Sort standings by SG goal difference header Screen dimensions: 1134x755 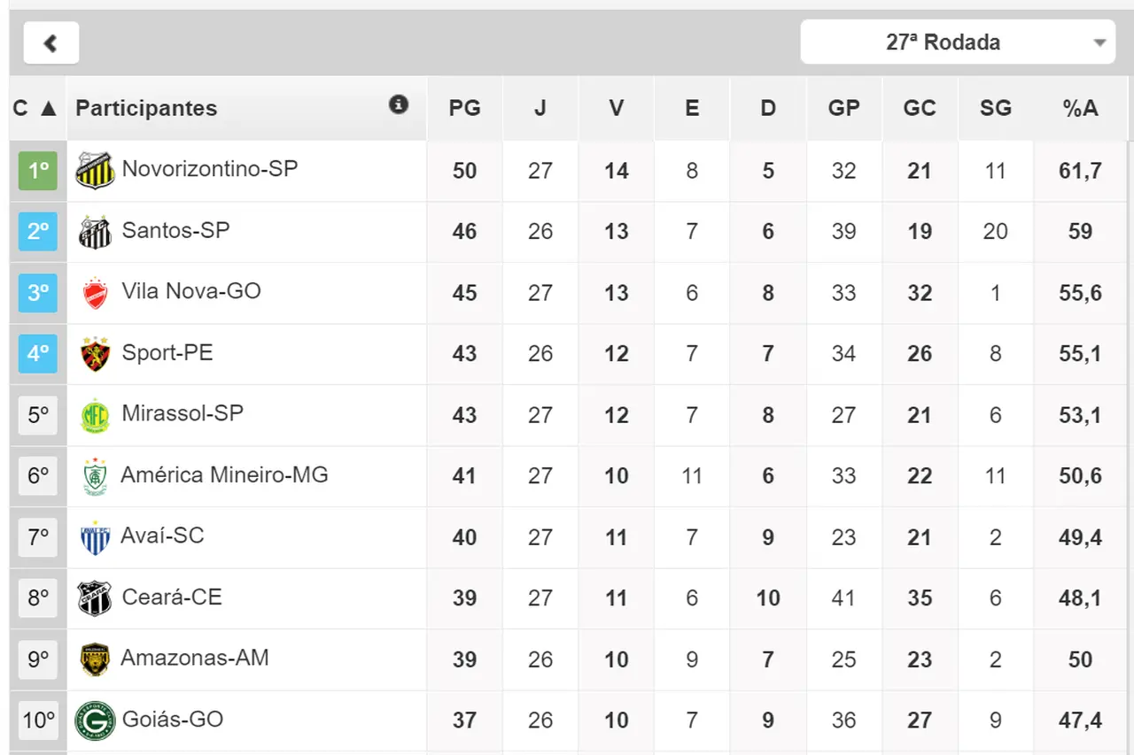[995, 108]
